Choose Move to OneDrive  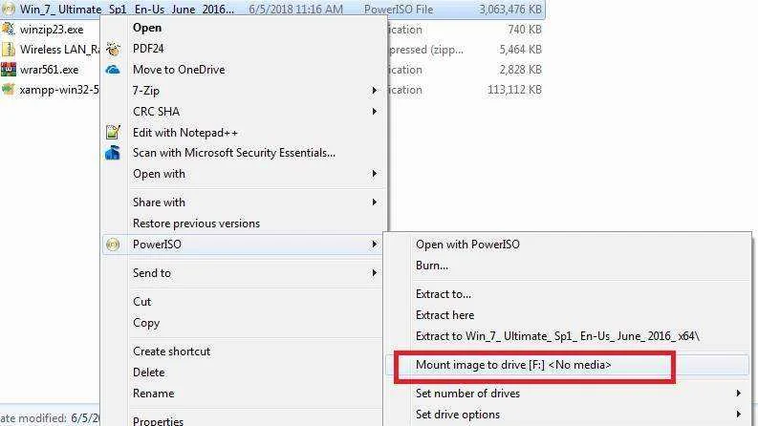tap(179, 70)
